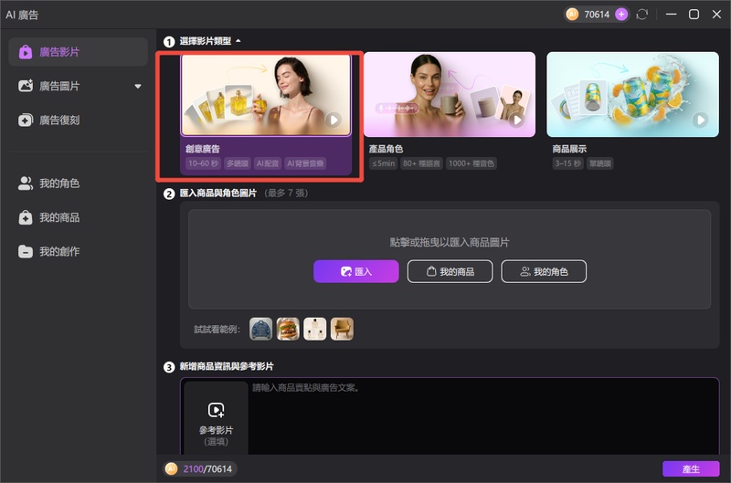Click the ≤5min tag under 產品角色
The image size is (731, 483).
pos(383,163)
